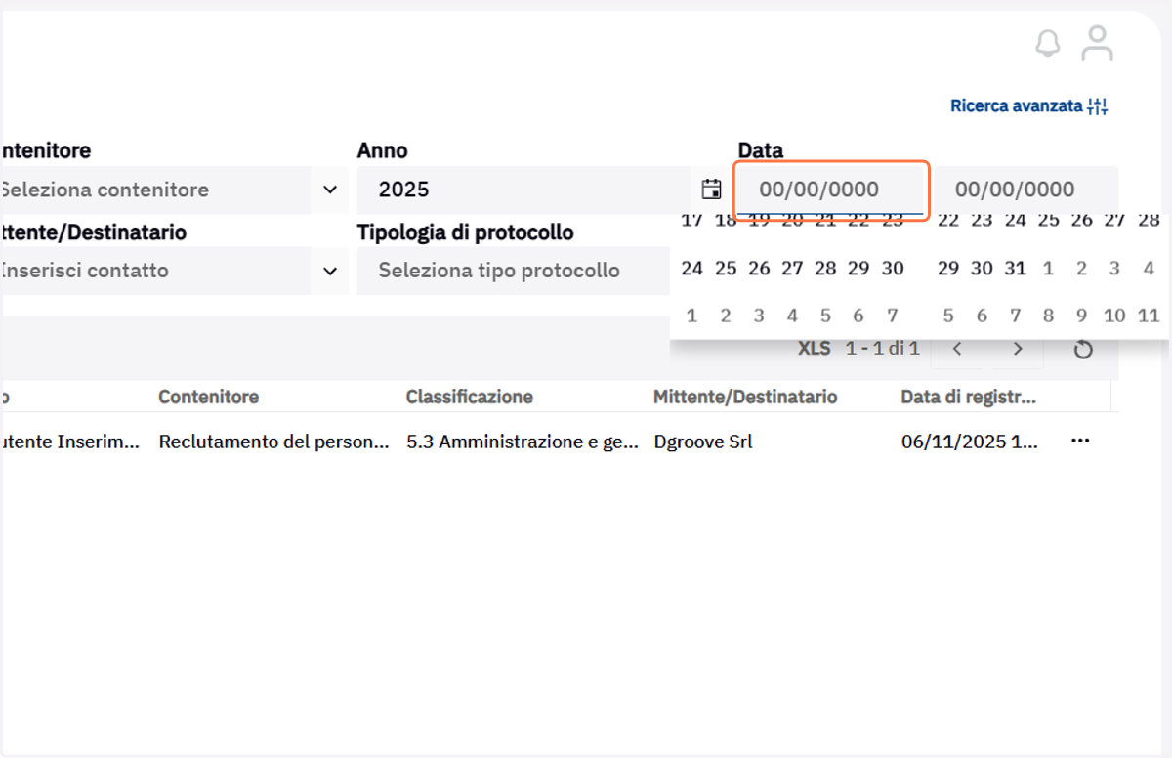1172x758 pixels.
Task: Export results with XLS button
Action: pos(814,348)
